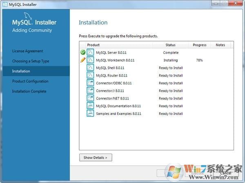Click the 78% progress value for Workbench

pos(199,60)
